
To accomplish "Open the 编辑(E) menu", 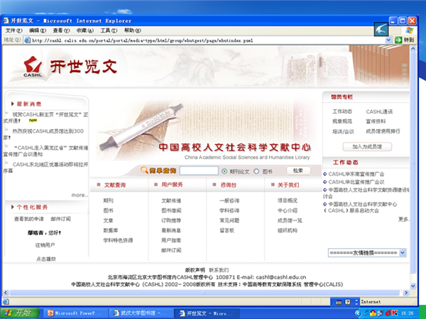I will point(38,30).
